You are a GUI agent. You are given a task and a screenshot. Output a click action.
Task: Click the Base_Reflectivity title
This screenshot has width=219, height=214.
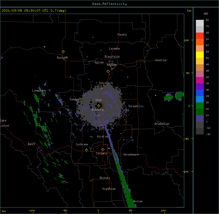(x=109, y=4)
